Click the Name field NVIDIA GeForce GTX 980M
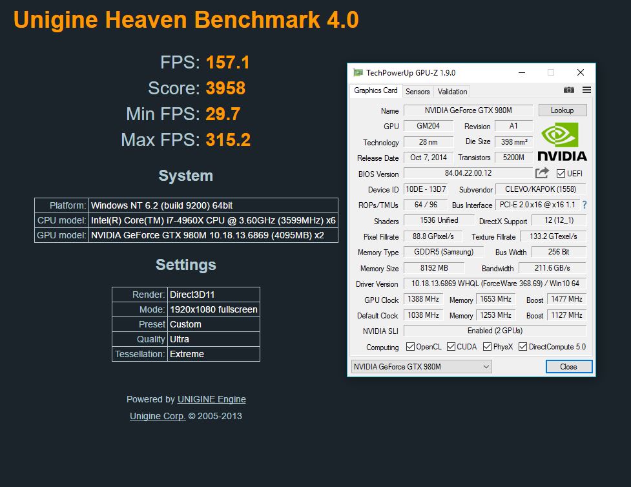 click(468, 110)
